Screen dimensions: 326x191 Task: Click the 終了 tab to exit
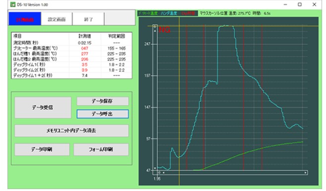(x=88, y=19)
